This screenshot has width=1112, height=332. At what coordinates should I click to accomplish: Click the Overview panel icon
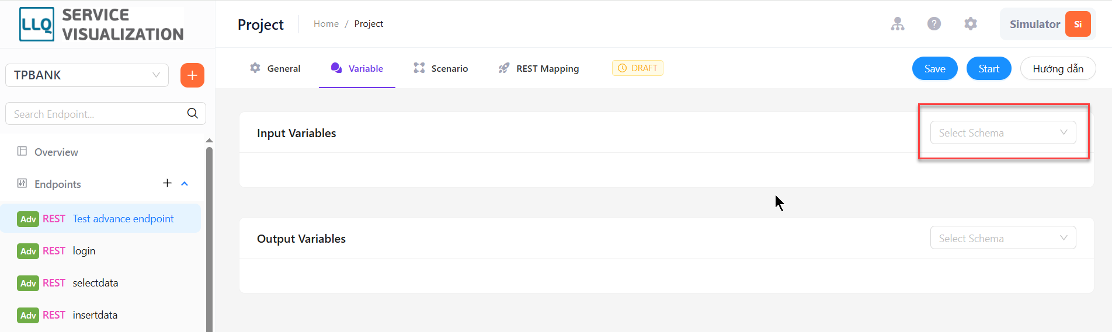(22, 151)
